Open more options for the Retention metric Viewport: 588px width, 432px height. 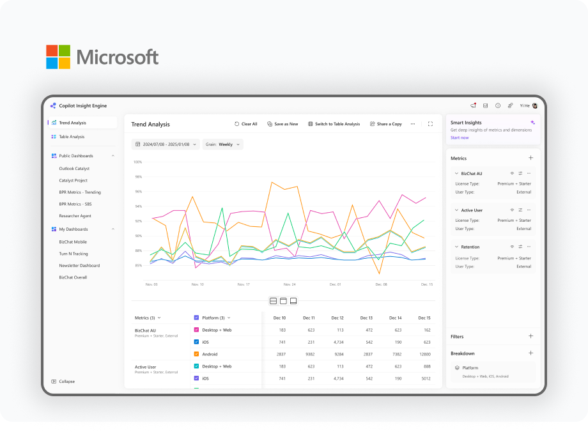[x=529, y=247]
